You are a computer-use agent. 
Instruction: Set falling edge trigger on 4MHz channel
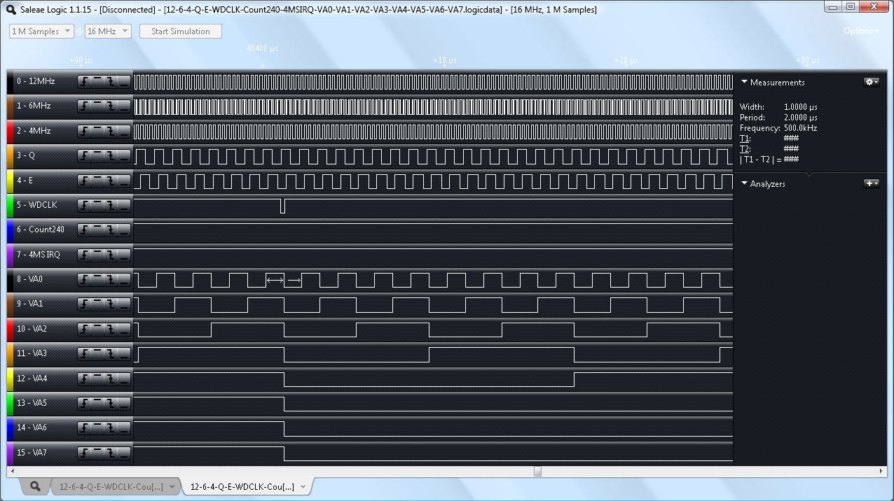tap(111, 131)
